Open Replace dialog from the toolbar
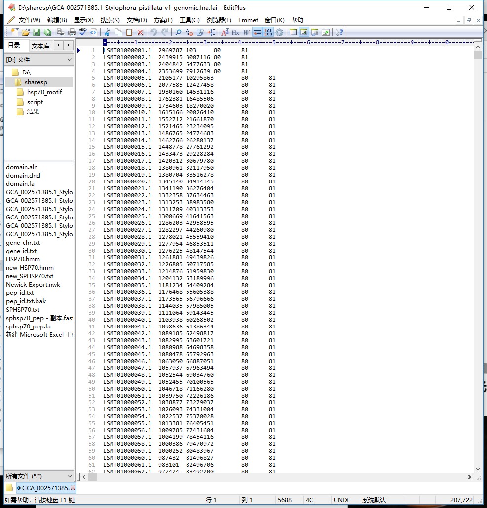The height and width of the screenshot is (508, 487). [189, 33]
